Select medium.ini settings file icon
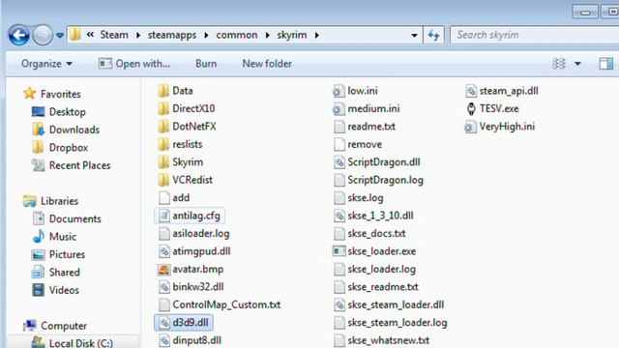 point(339,109)
